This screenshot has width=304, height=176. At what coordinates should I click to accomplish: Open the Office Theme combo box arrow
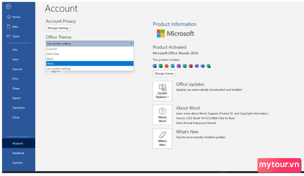[131, 43]
